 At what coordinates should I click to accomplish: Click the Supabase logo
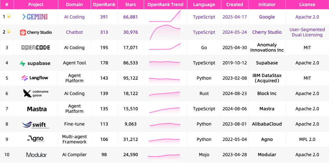point(35,63)
